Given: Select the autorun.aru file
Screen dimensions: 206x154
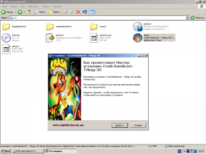Looking at the screenshot, I should tap(101, 38).
